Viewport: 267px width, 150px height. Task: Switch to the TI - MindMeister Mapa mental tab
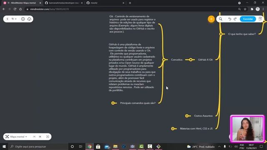[22, 3]
